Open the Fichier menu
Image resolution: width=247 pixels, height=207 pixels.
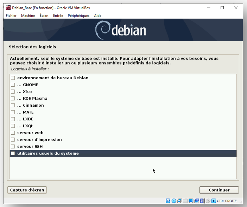point(11,15)
